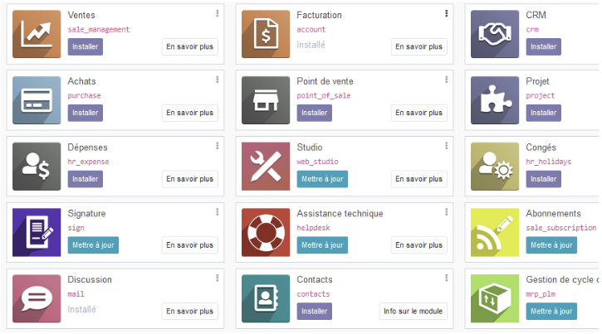This screenshot has height=334, width=602.
Task: Click the Point de vente shop icon
Action: (x=266, y=100)
